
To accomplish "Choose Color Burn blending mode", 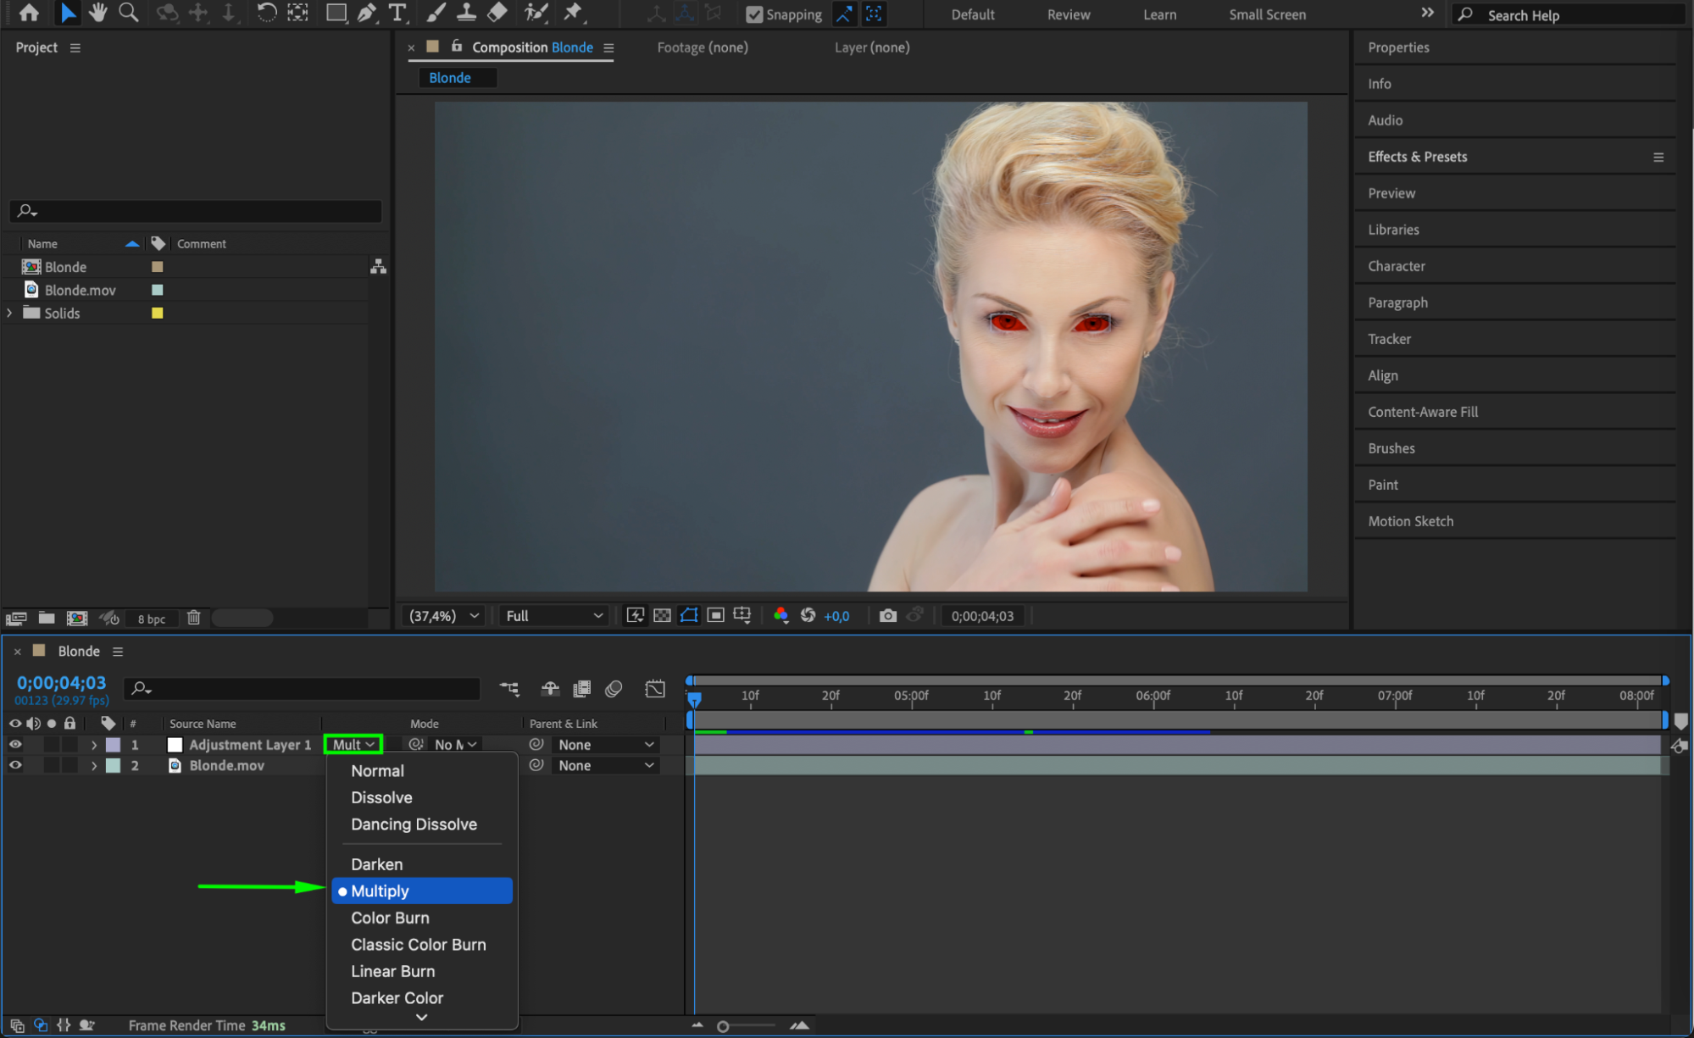I will (390, 918).
